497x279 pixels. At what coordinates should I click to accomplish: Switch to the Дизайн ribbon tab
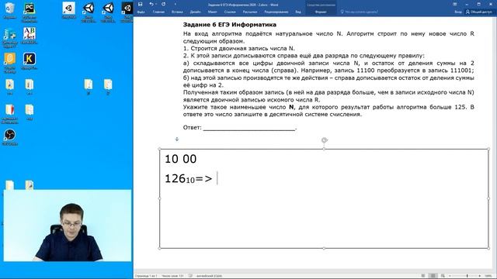[x=195, y=12]
